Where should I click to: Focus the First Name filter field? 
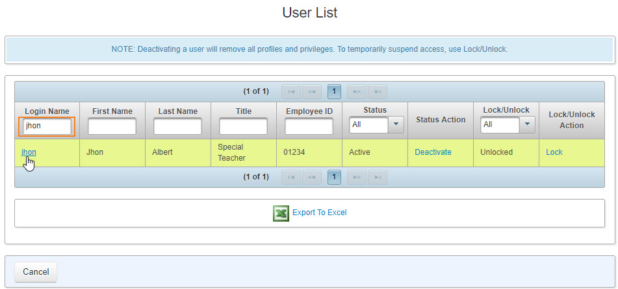pos(112,126)
